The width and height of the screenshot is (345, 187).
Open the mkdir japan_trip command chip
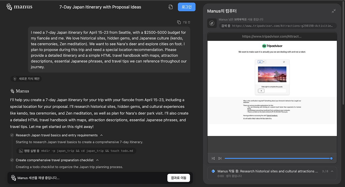point(76,151)
